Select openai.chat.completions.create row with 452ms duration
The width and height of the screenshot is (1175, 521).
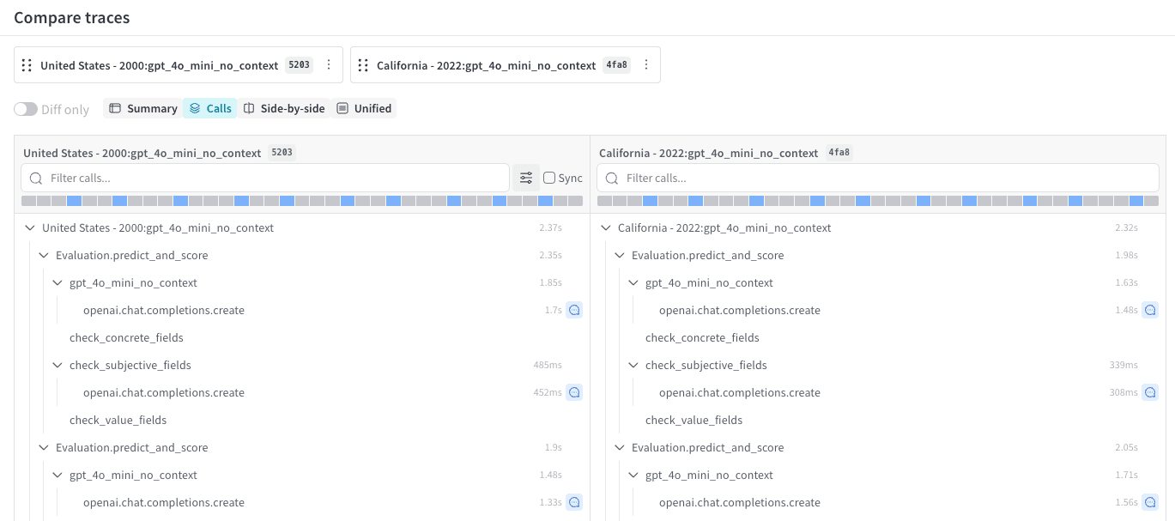(302, 392)
